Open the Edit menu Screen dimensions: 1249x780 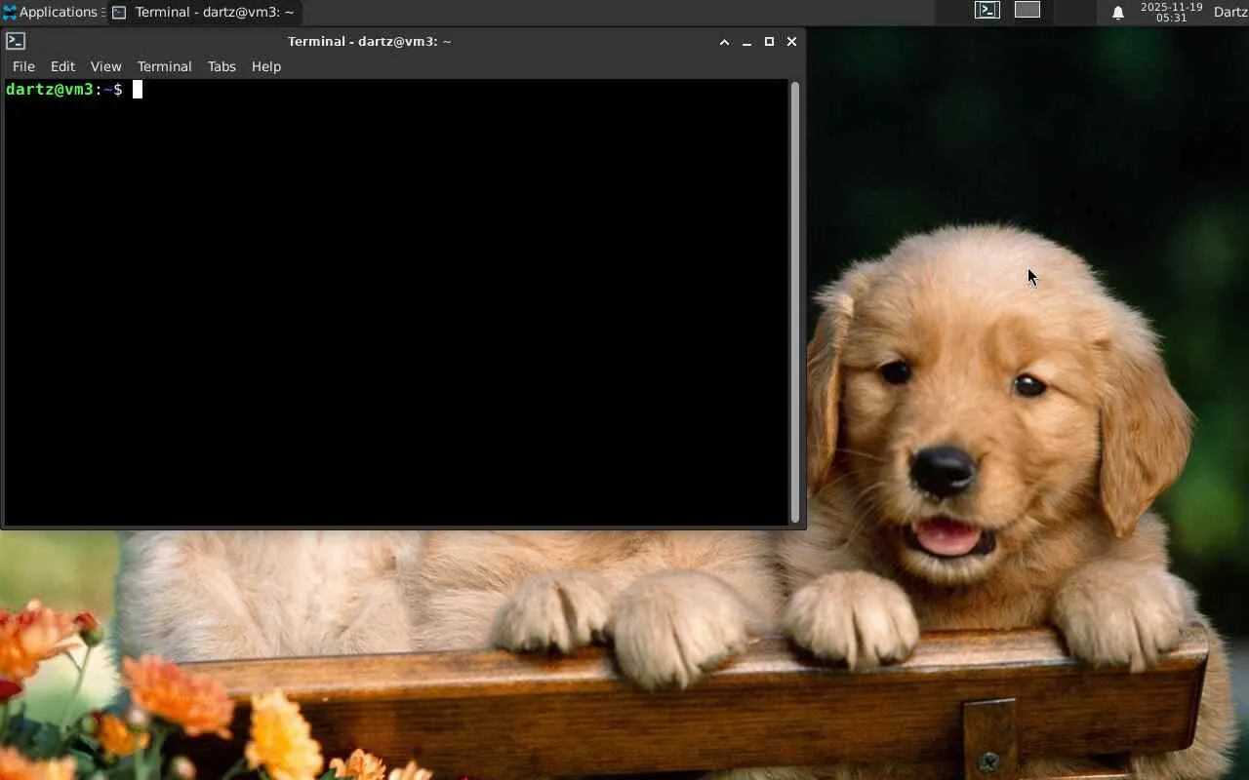pyautogui.click(x=62, y=66)
